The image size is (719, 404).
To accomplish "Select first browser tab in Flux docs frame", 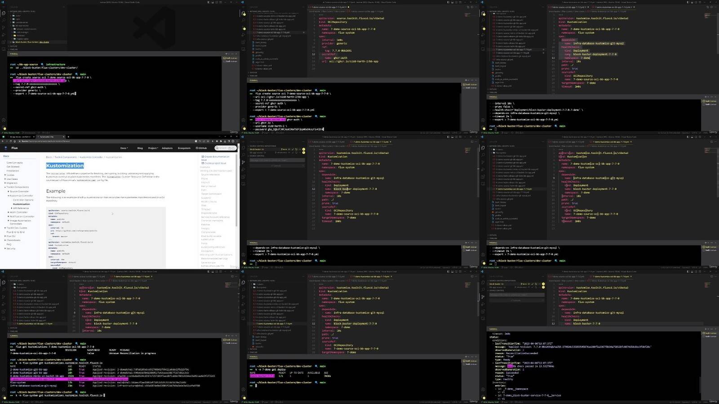I will [x=20, y=137].
